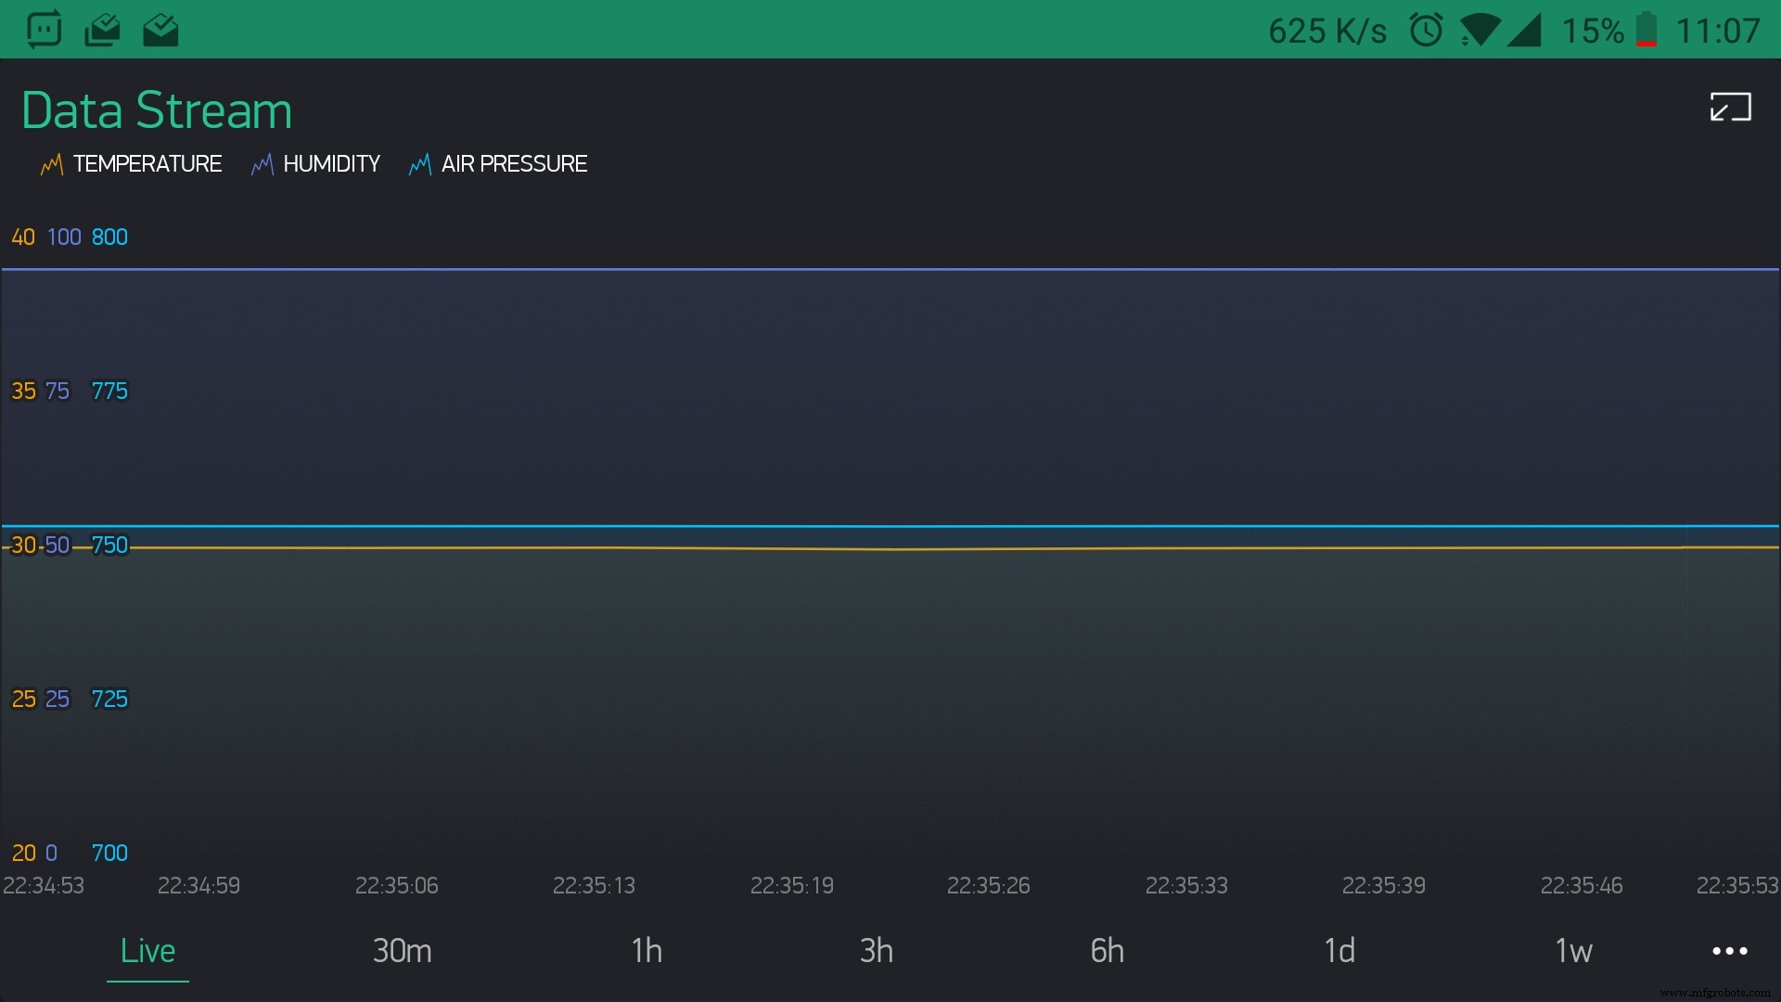Screen dimensions: 1781x1002
Task: Switch to the 30m time range
Action: 402,950
